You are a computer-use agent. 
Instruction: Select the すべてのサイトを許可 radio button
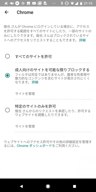tap(7, 56)
